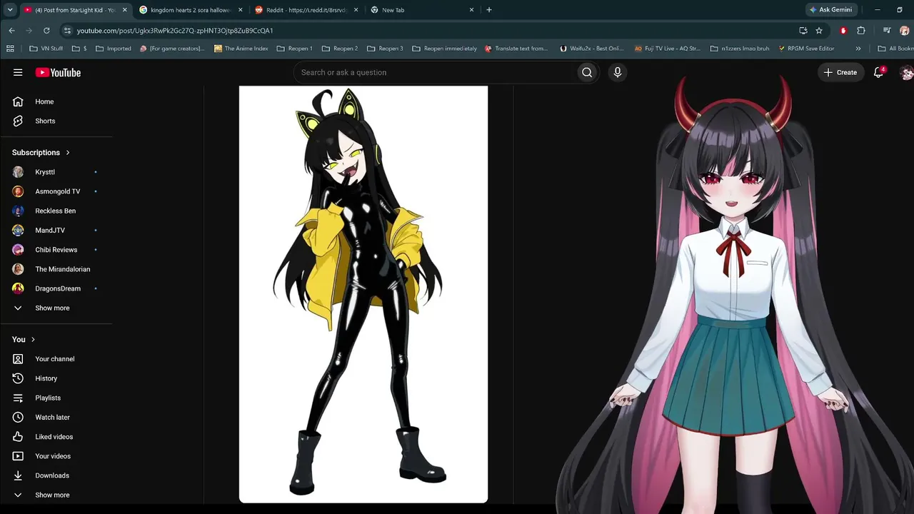
Task: Switch to the Reddit tab
Action: (x=307, y=10)
